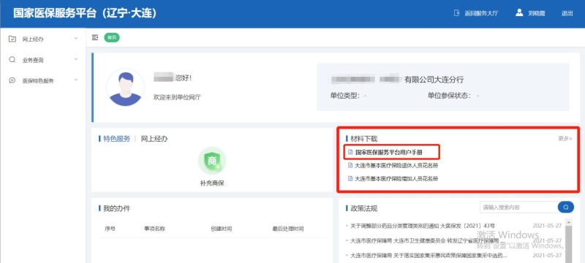Click the 返回服务大厅 door icon
Image resolution: width=585 pixels, height=263 pixels.
(x=456, y=13)
